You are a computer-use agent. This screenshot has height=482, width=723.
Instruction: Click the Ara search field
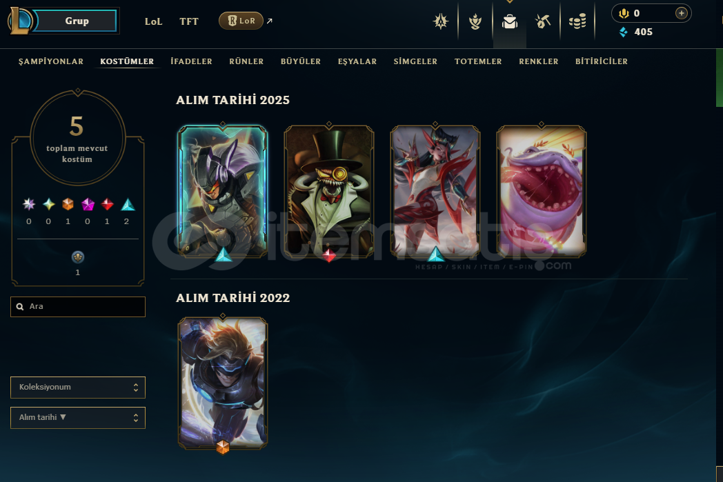click(78, 307)
